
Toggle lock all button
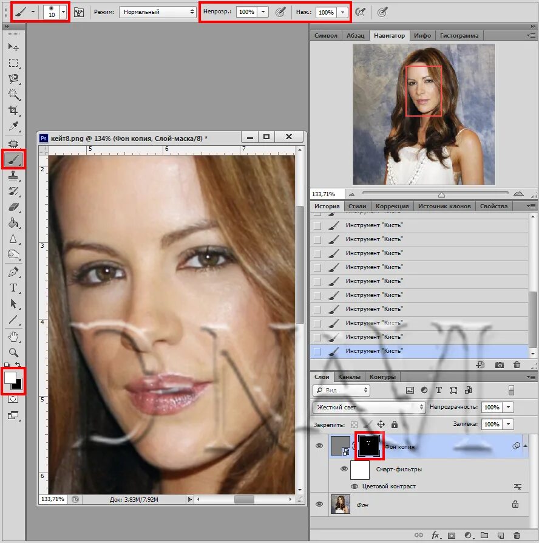(x=395, y=424)
